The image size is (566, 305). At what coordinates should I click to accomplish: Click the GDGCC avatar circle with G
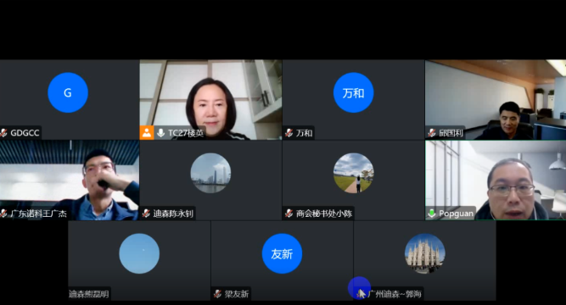click(x=68, y=92)
